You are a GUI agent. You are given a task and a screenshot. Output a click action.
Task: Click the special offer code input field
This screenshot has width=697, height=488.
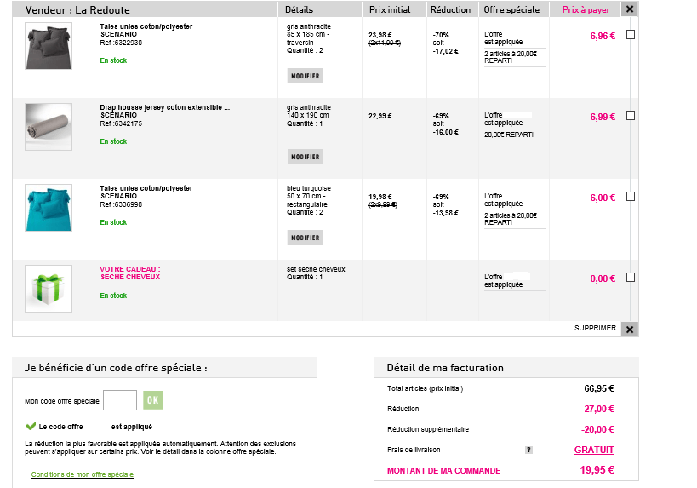(120, 400)
